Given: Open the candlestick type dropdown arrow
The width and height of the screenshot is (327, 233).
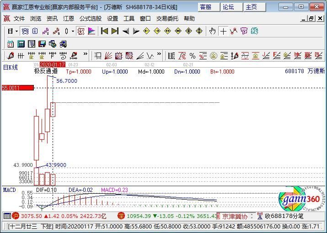Looking at the screenshot, I should [x=73, y=31].
